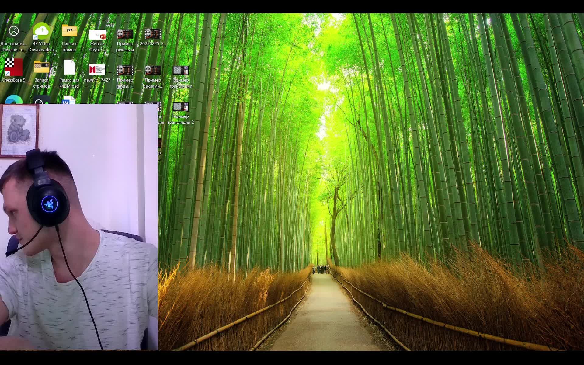Select the 20250225_F... video file
The height and width of the screenshot is (365, 584).
point(153,34)
